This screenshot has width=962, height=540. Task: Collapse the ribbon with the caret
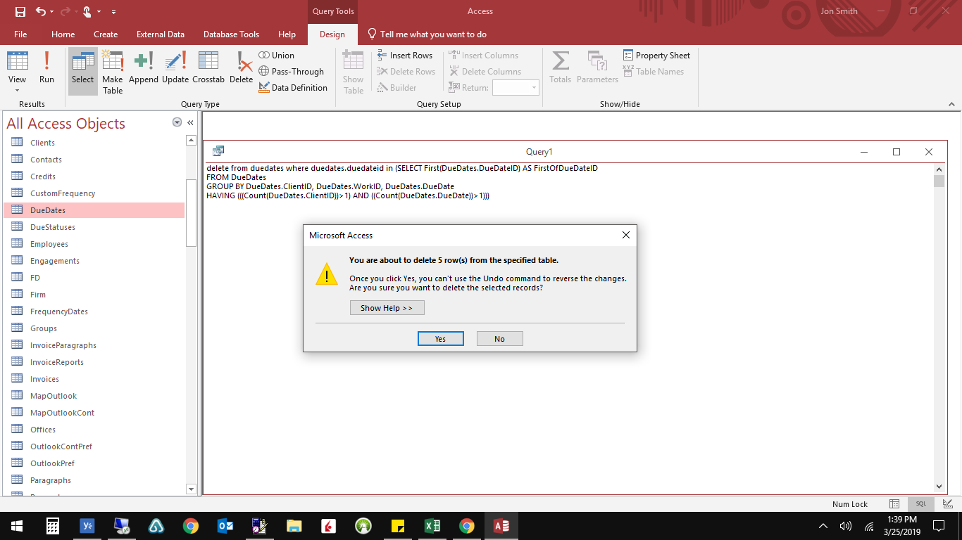pyautogui.click(x=952, y=104)
